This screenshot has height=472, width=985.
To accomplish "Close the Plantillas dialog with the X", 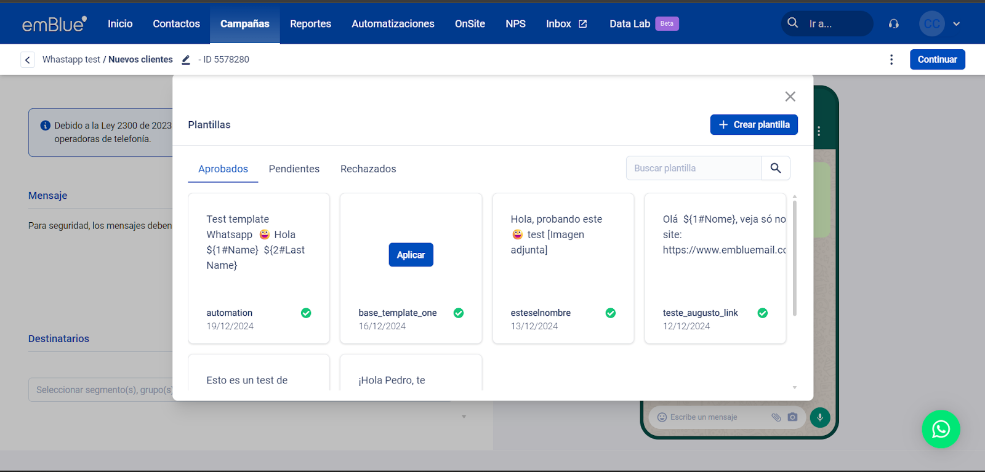I will [790, 97].
